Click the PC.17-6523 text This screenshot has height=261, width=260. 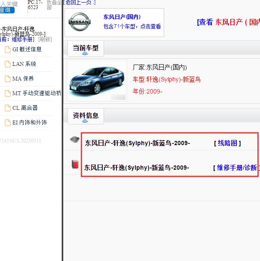click(x=35, y=5)
